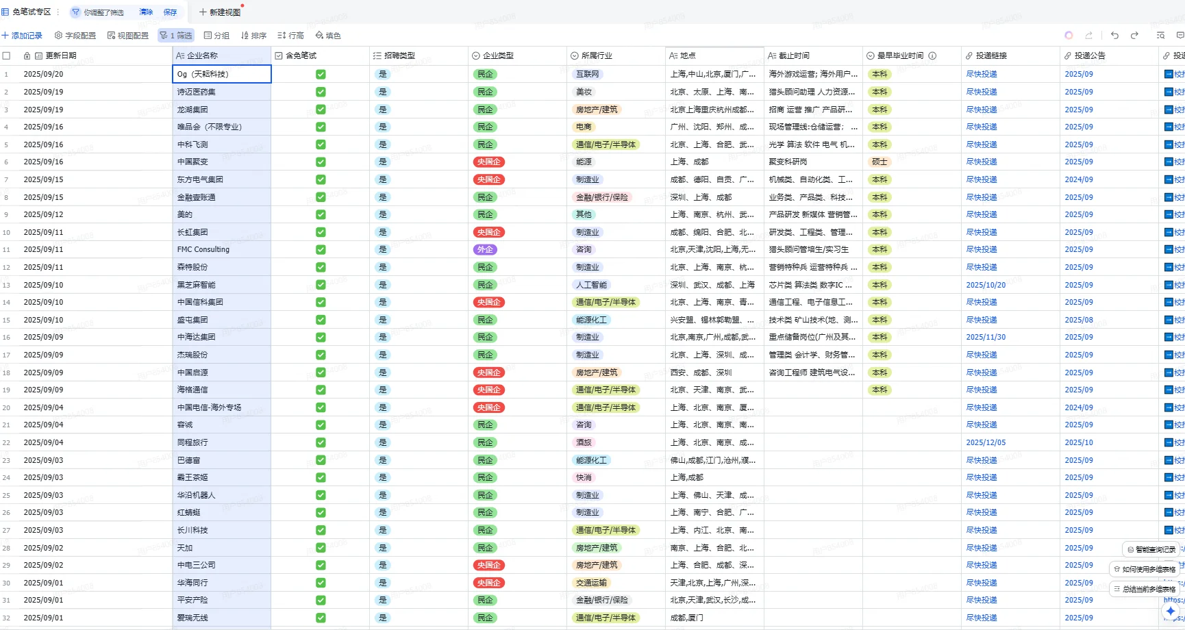Toggle 含免笔试 checkbox for 东方电气集团
1185x630 pixels.
pyautogui.click(x=321, y=179)
